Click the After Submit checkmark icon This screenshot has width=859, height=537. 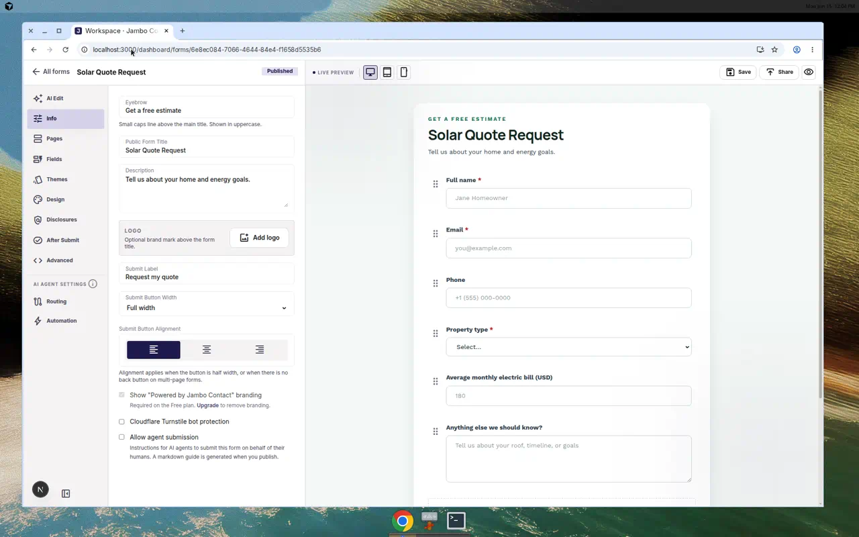38,240
